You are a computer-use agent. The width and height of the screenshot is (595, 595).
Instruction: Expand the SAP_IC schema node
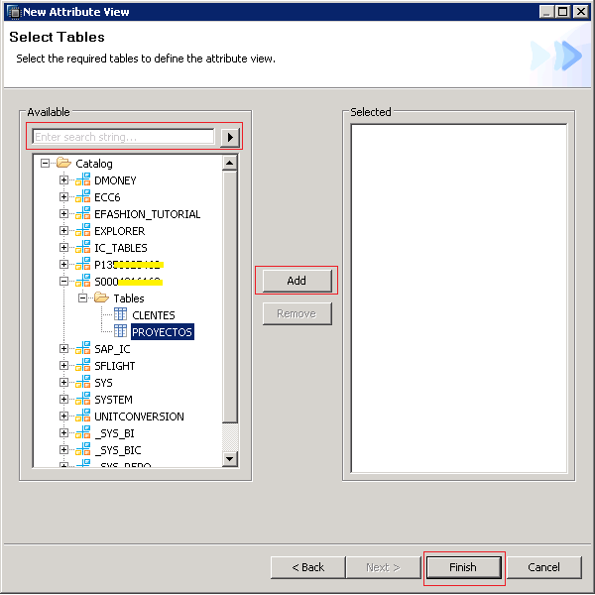64,349
